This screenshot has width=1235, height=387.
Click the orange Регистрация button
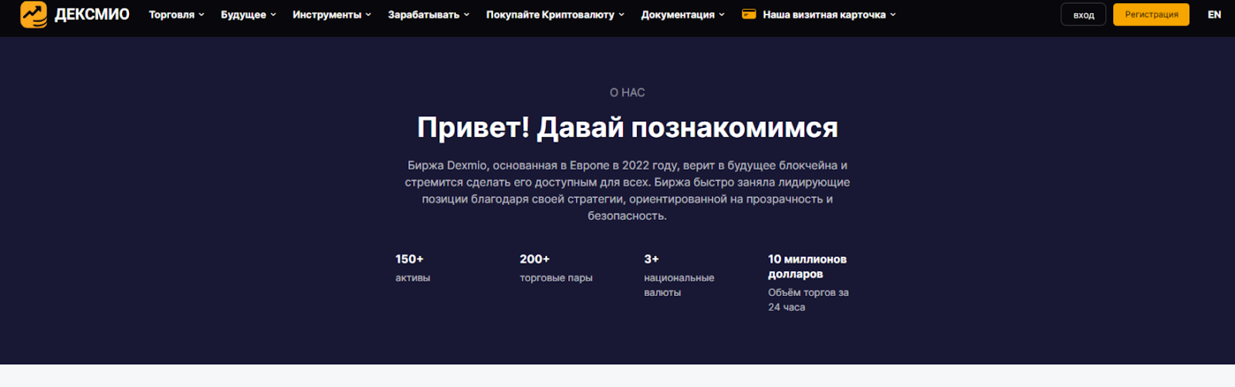[x=1151, y=15]
